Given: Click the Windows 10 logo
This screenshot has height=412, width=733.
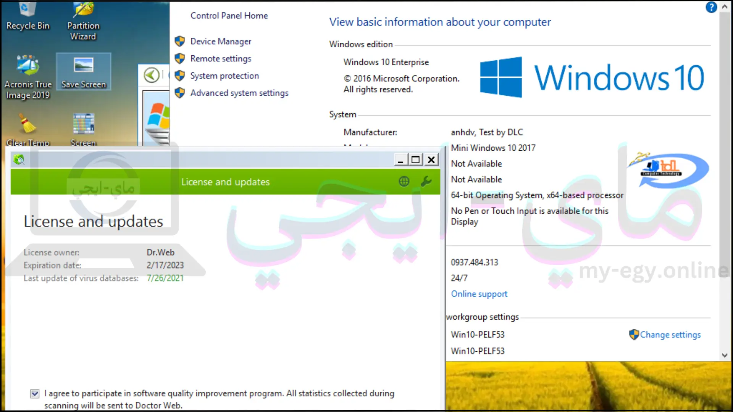Looking at the screenshot, I should pyautogui.click(x=592, y=77).
